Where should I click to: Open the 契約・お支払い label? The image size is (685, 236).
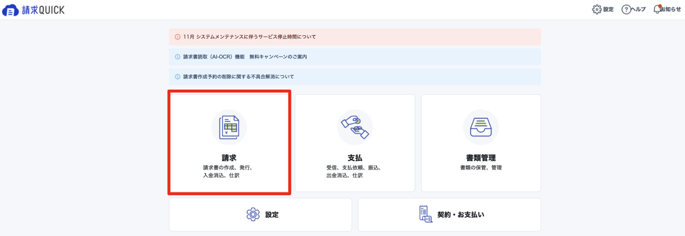click(461, 215)
